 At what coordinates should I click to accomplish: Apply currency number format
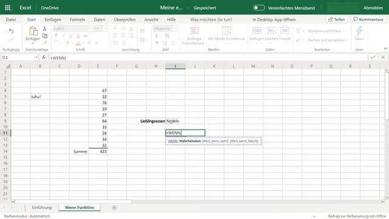[157, 36]
